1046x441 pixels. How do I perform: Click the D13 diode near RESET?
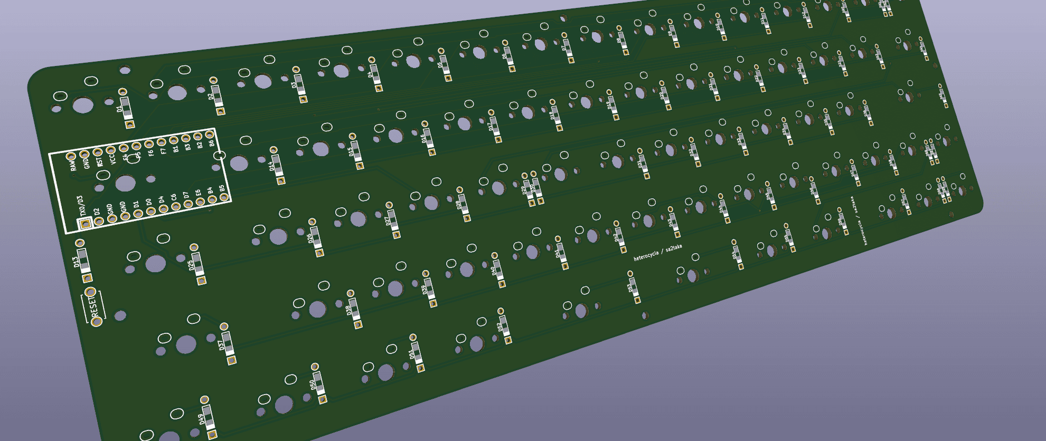83,261
